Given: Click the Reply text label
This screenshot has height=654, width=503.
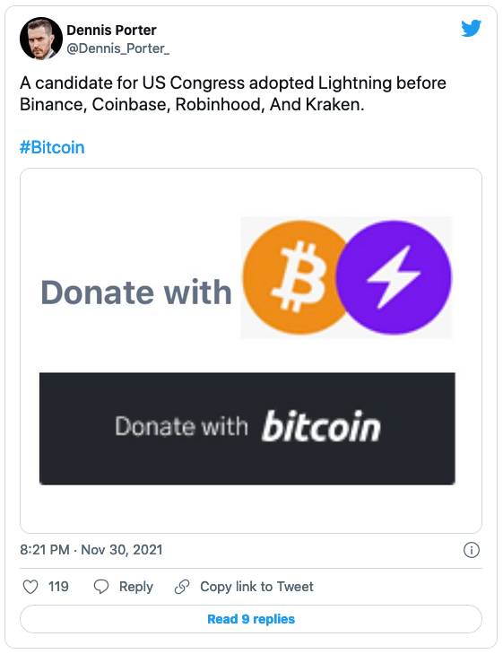Looking at the screenshot, I should [136, 587].
